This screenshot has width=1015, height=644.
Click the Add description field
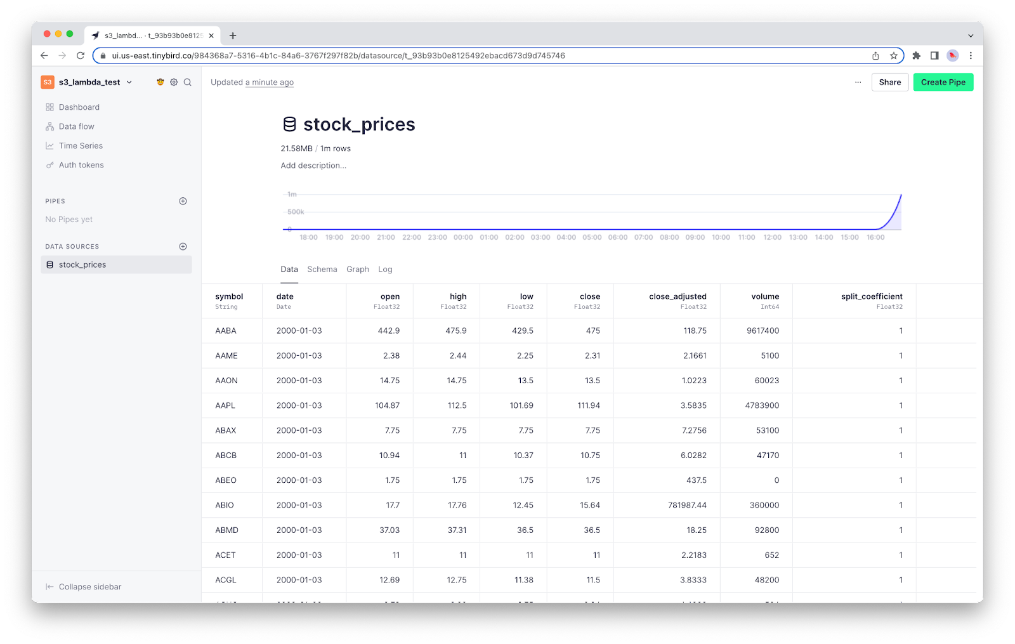313,166
